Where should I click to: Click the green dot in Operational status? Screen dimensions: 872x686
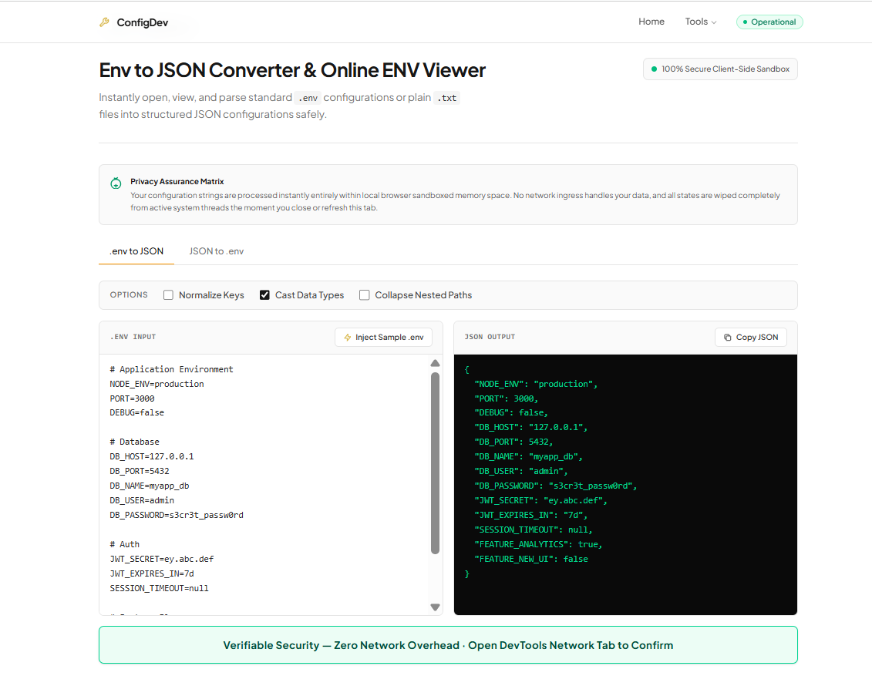(x=745, y=22)
